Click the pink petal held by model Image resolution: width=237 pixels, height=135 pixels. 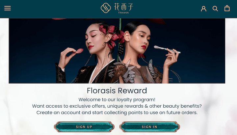click(x=80, y=51)
